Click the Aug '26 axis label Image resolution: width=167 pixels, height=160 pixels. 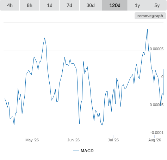click(x=155, y=140)
